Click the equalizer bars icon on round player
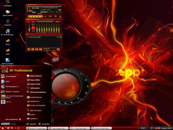 point(88,86)
